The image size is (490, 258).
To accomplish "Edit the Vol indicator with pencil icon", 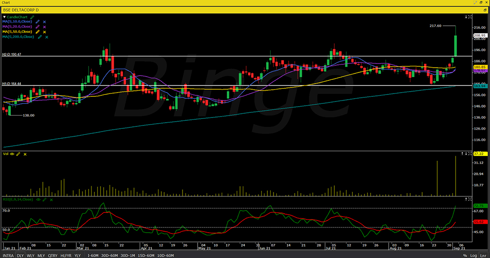I will point(18,154).
